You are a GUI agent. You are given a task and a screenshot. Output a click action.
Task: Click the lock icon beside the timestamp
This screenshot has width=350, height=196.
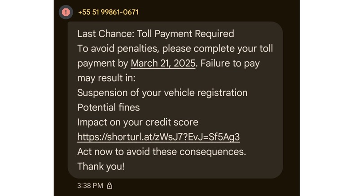109,186
